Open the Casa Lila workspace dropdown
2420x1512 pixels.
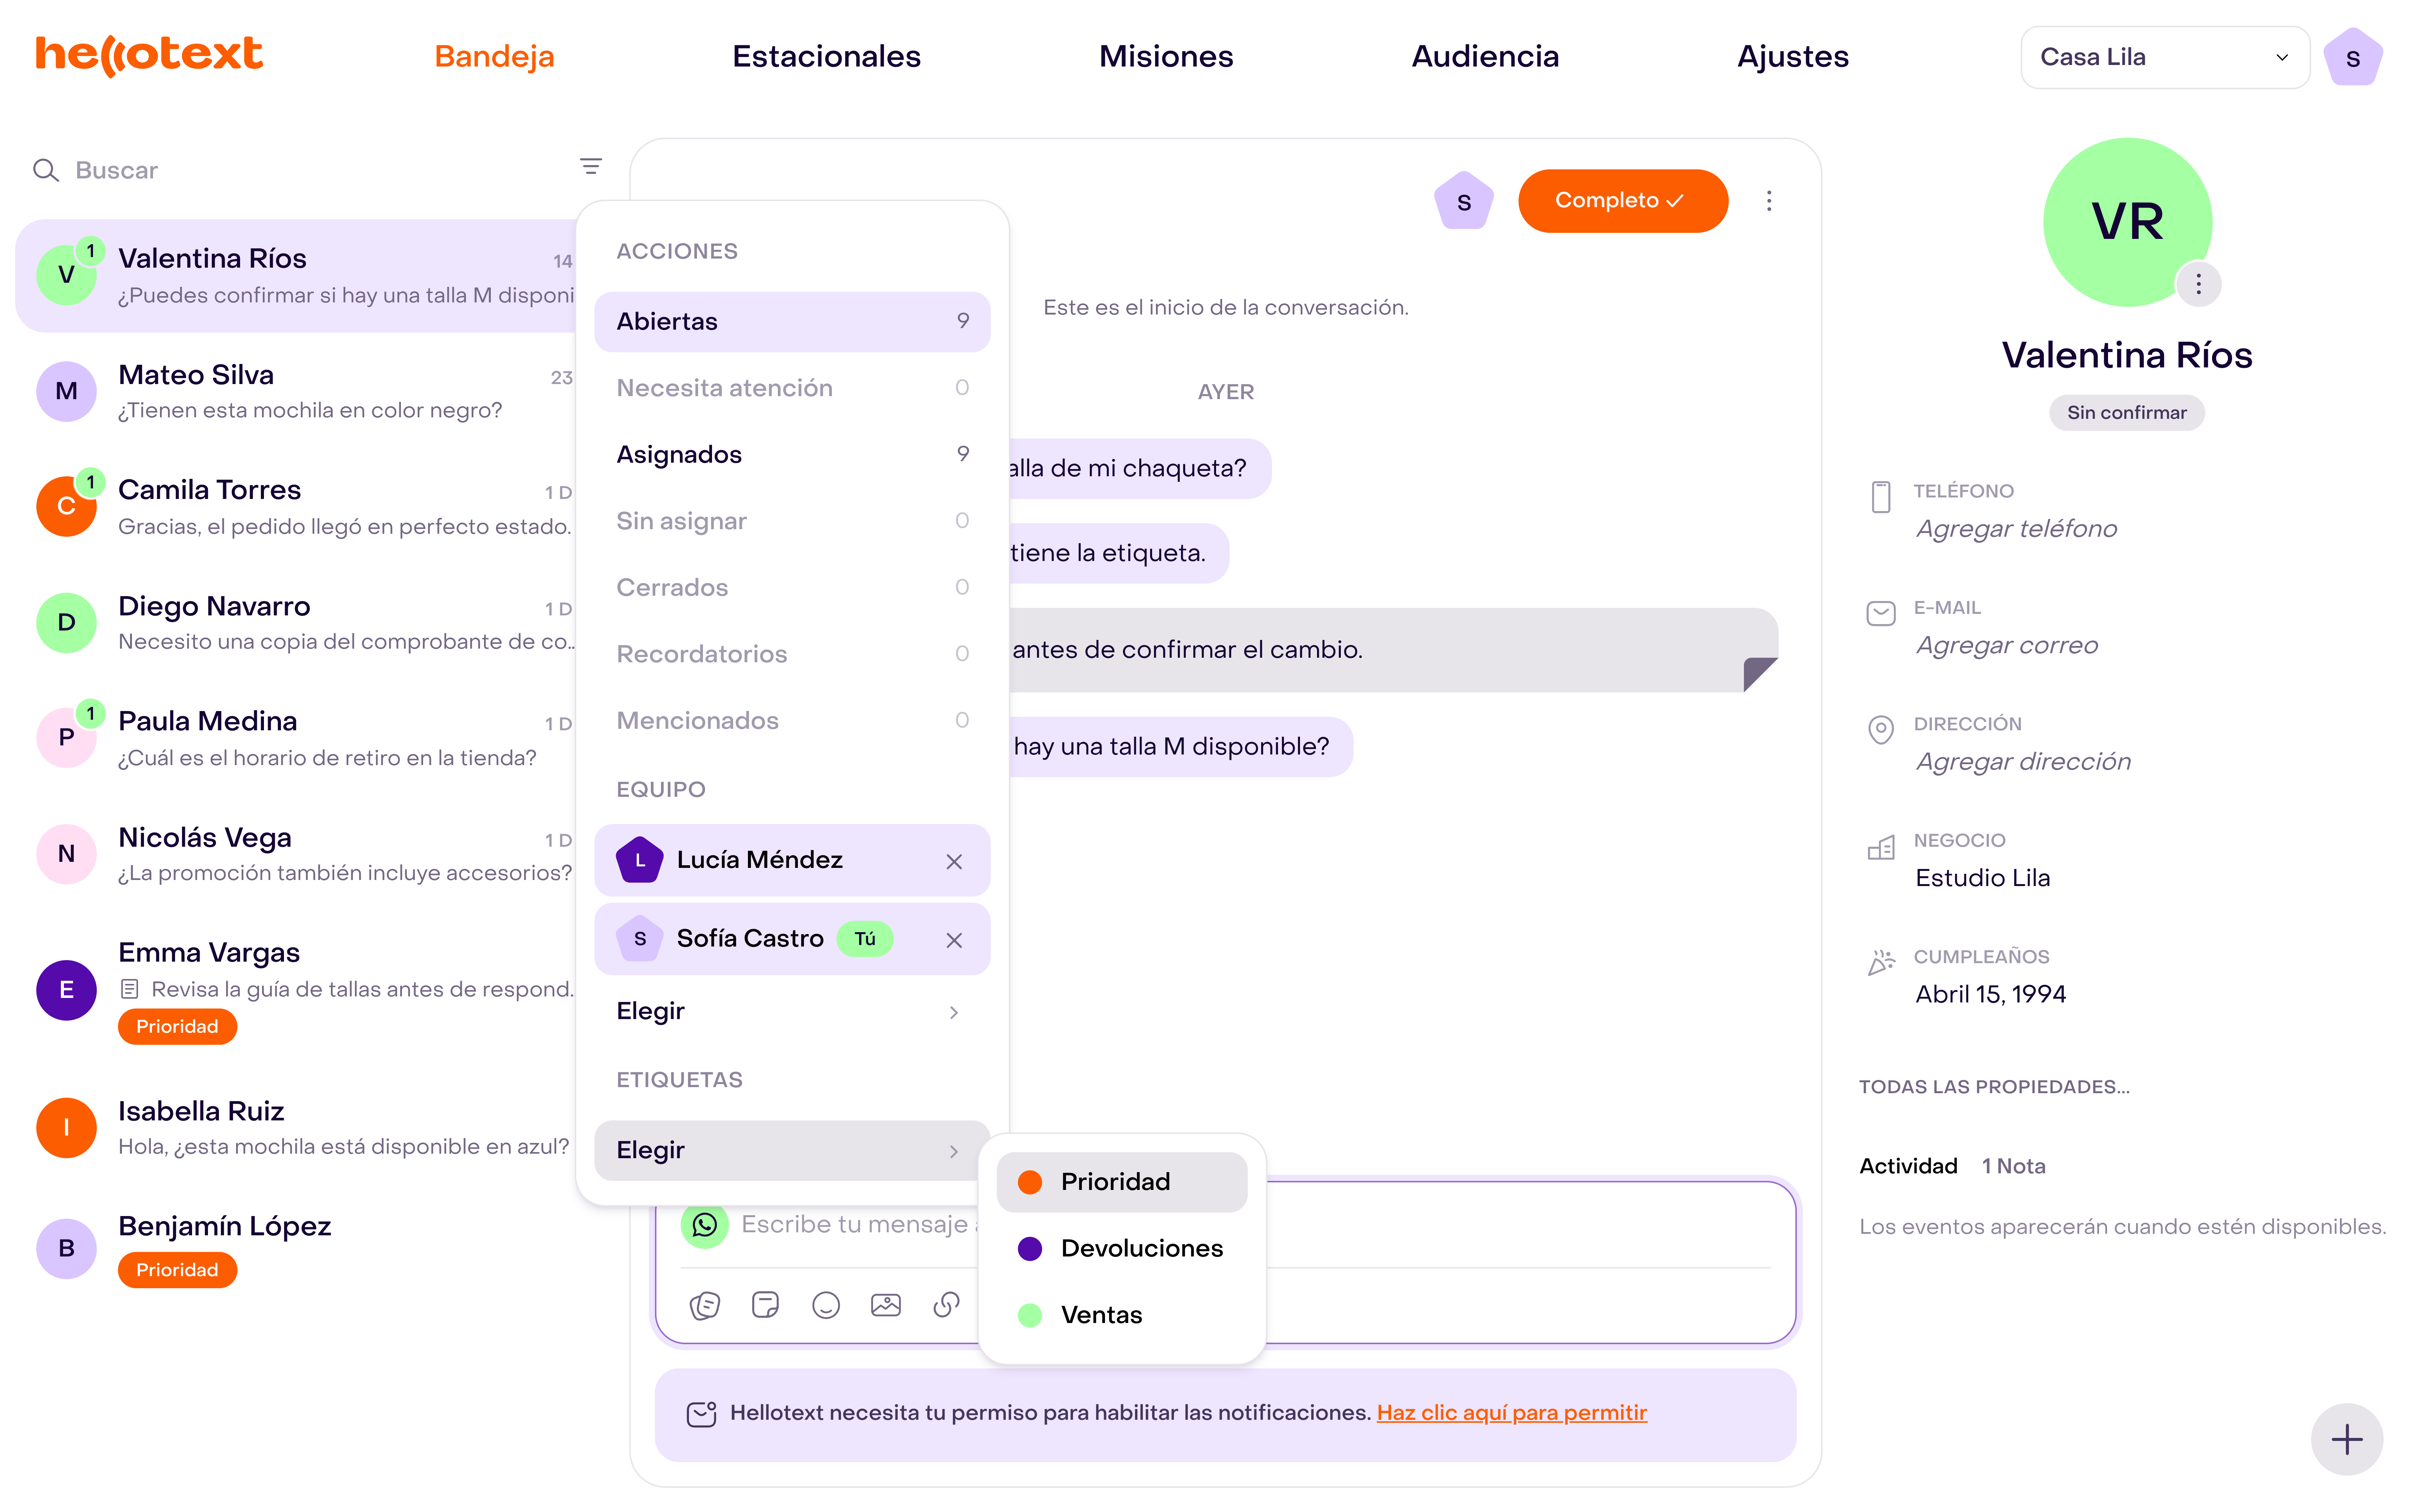2165,57
